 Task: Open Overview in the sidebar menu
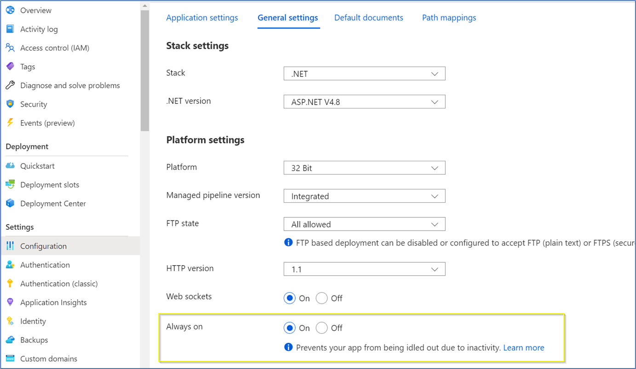[x=36, y=10]
